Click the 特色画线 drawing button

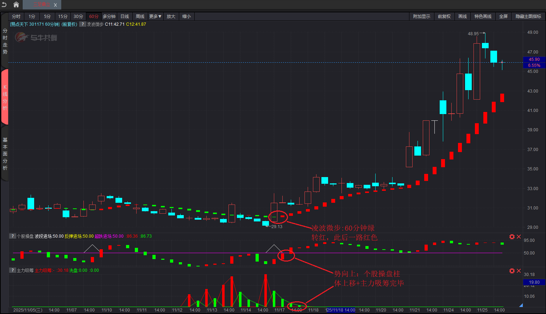(x=483, y=17)
